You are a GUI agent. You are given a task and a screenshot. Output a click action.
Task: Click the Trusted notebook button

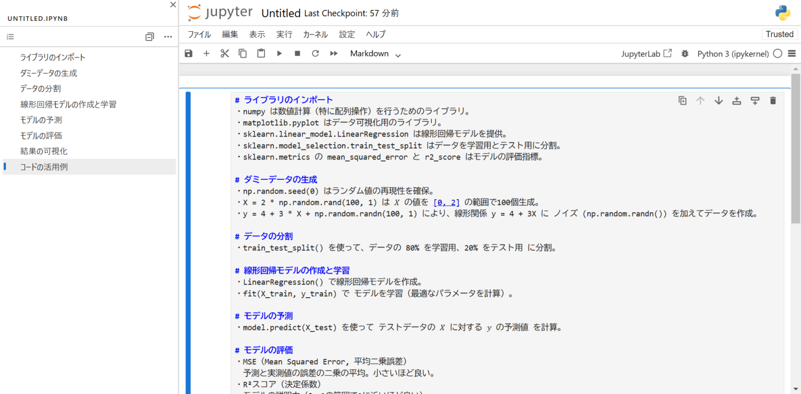[779, 34]
